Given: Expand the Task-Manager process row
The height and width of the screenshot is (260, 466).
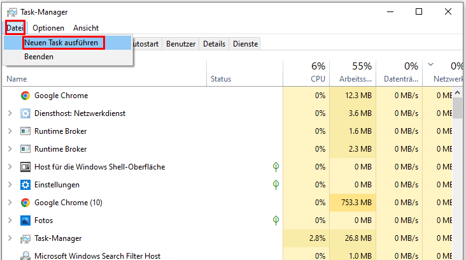Looking at the screenshot, I should point(10,238).
